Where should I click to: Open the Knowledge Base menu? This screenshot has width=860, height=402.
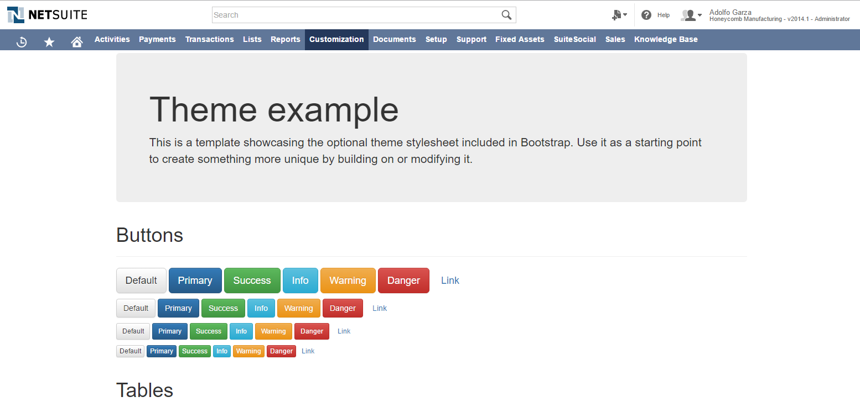666,39
